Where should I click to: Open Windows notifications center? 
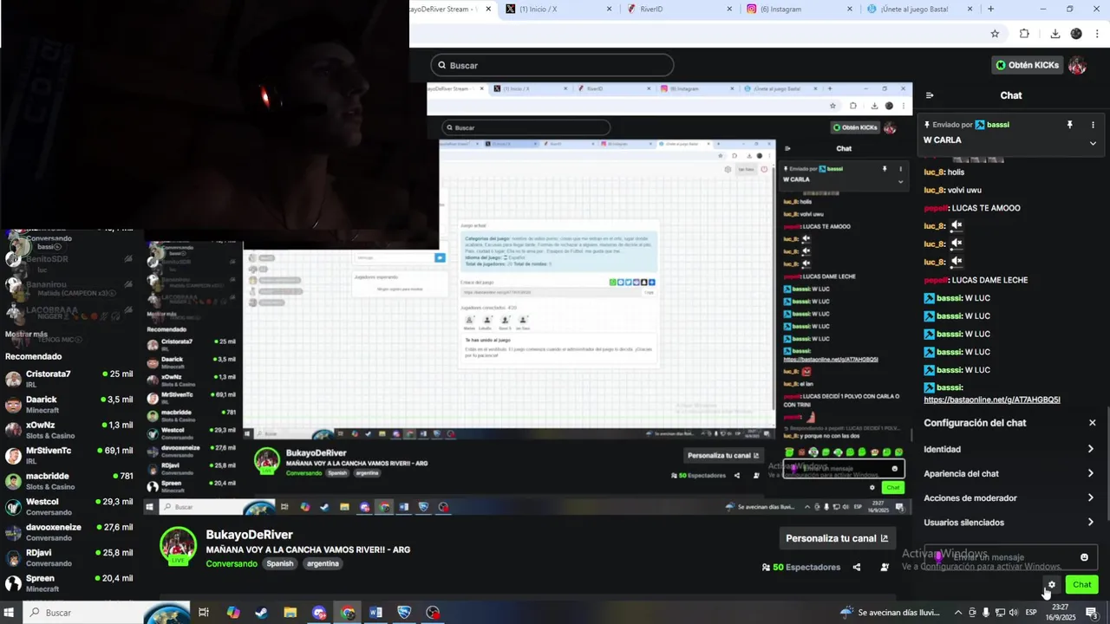[1091, 613]
